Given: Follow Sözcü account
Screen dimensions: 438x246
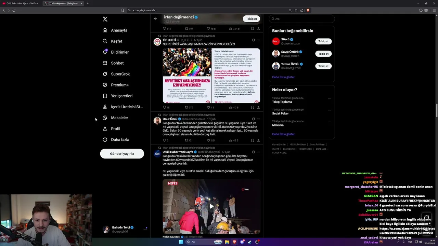Looking at the screenshot, I should point(323,41).
